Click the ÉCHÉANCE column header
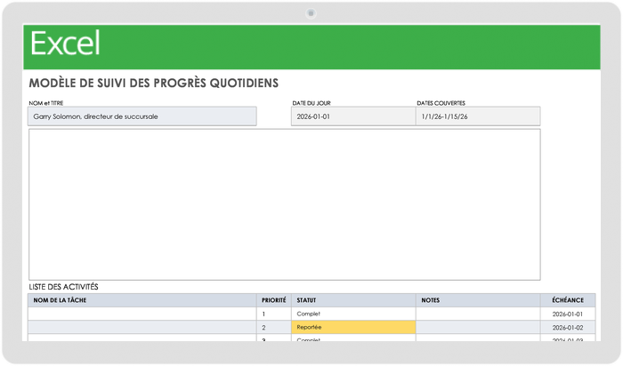623x366 pixels. (x=567, y=300)
